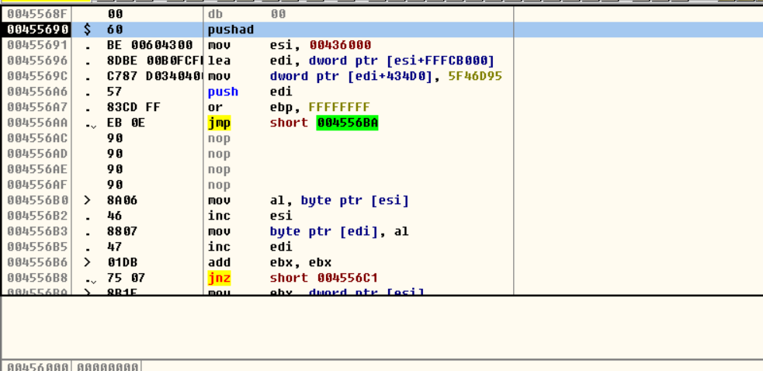Select the jmp mnemonic at 004556AA
Screen dimensions: 763x371
point(219,123)
